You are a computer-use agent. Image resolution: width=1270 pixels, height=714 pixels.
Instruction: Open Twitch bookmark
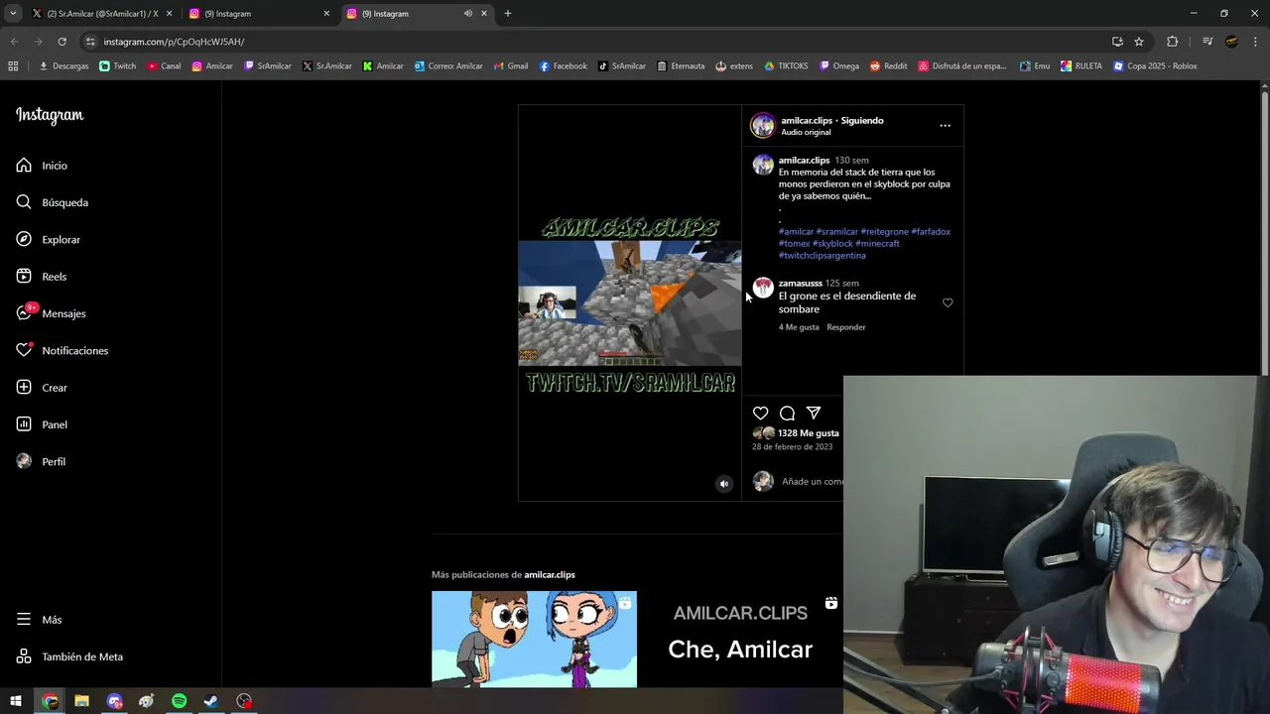(x=118, y=66)
